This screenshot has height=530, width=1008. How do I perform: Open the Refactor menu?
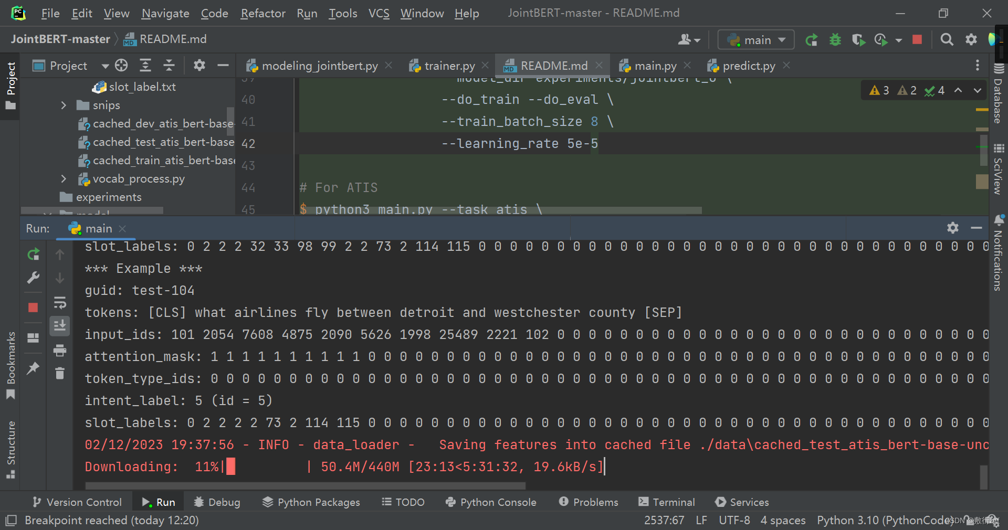(x=263, y=13)
